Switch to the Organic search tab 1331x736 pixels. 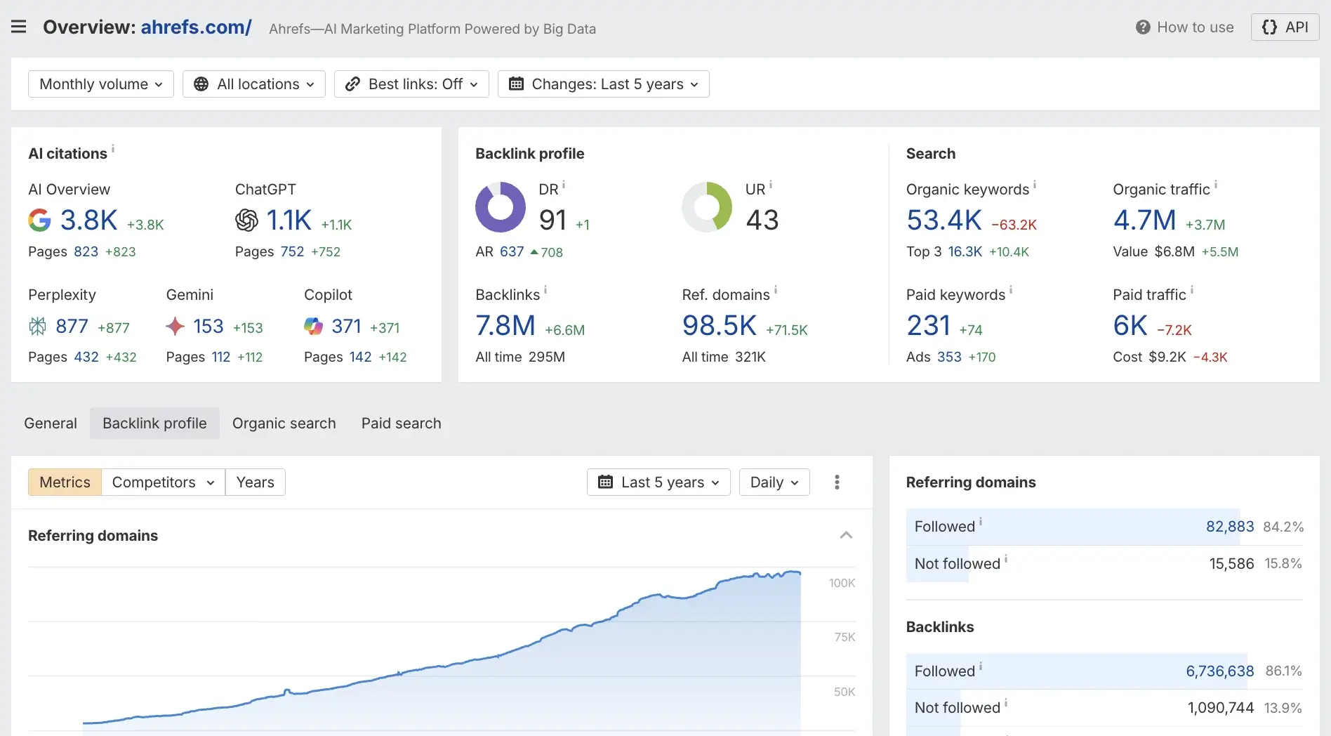click(284, 423)
